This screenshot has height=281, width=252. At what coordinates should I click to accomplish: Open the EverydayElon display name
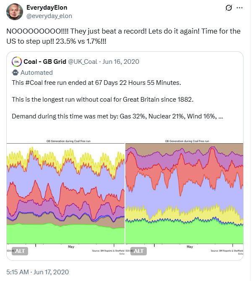[47, 8]
